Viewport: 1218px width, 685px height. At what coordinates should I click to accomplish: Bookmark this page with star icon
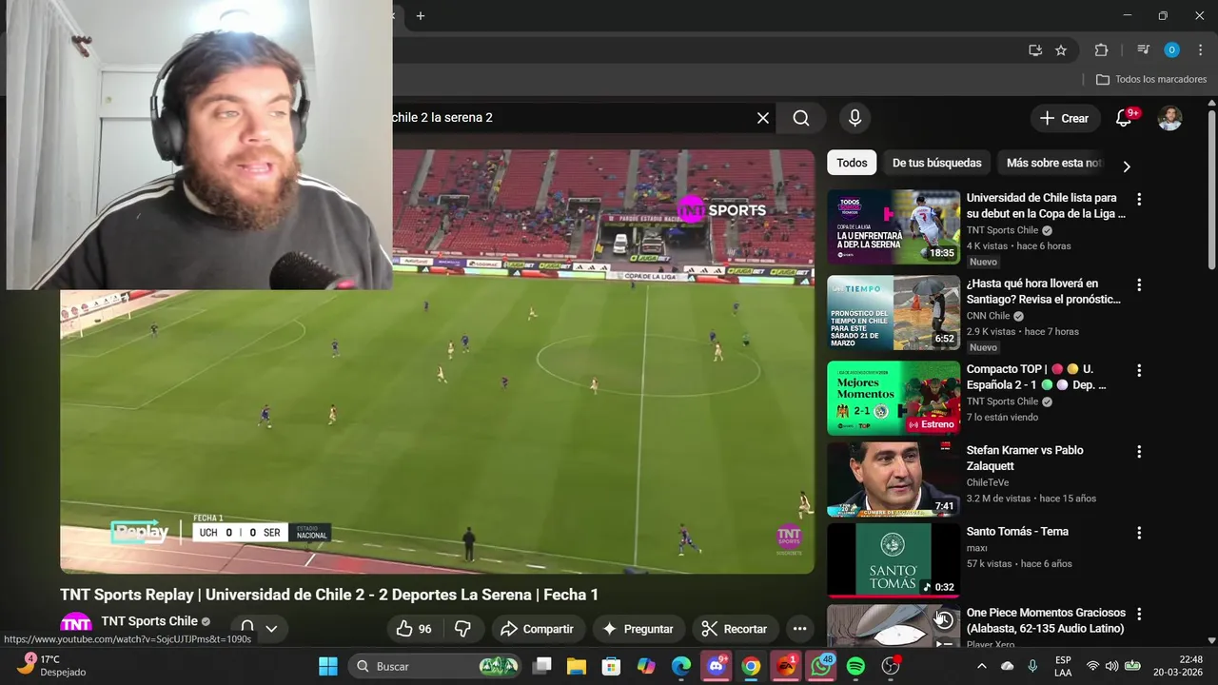click(1061, 50)
